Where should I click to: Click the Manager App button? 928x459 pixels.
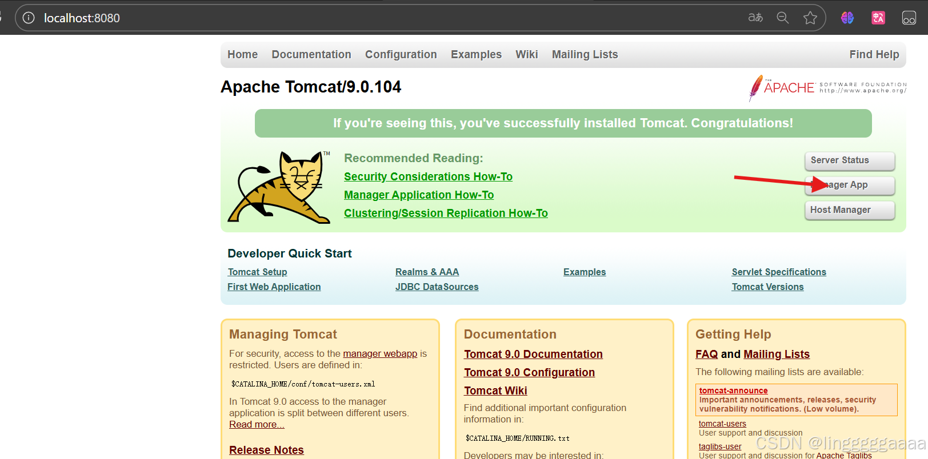[x=850, y=185]
